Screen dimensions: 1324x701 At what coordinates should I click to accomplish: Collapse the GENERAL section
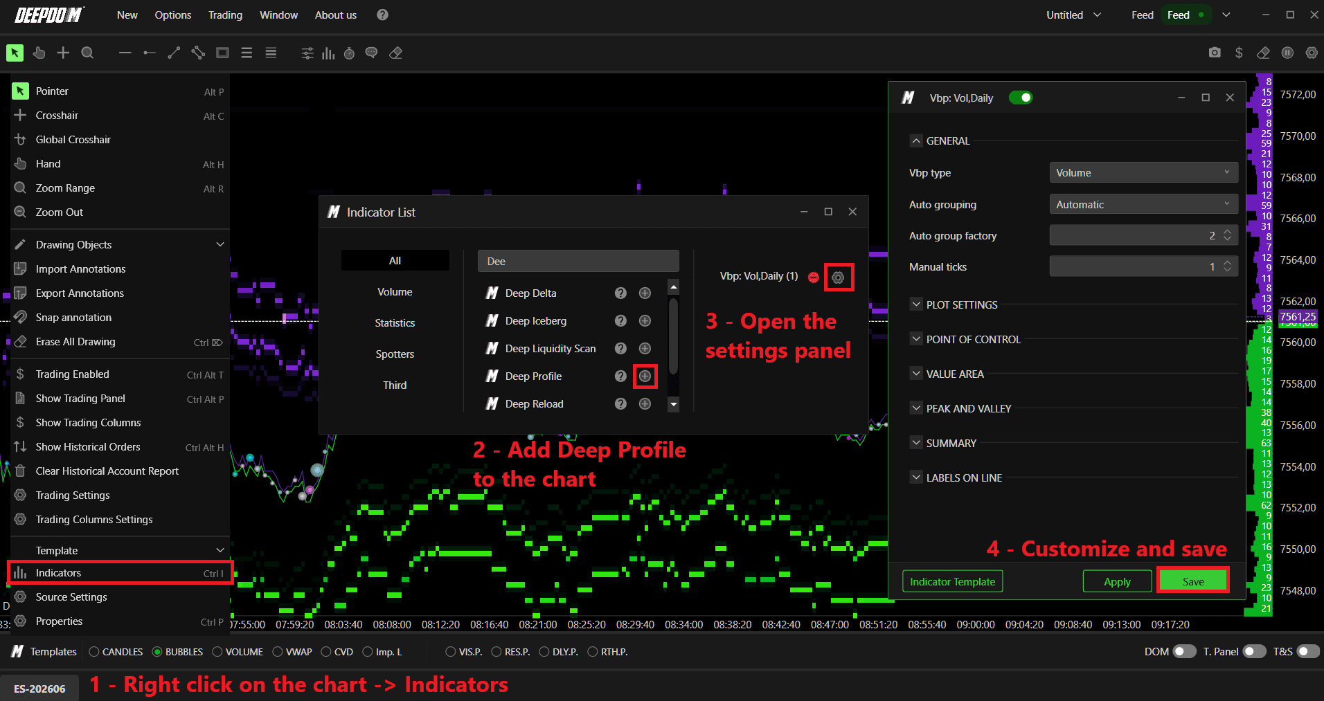pyautogui.click(x=916, y=140)
